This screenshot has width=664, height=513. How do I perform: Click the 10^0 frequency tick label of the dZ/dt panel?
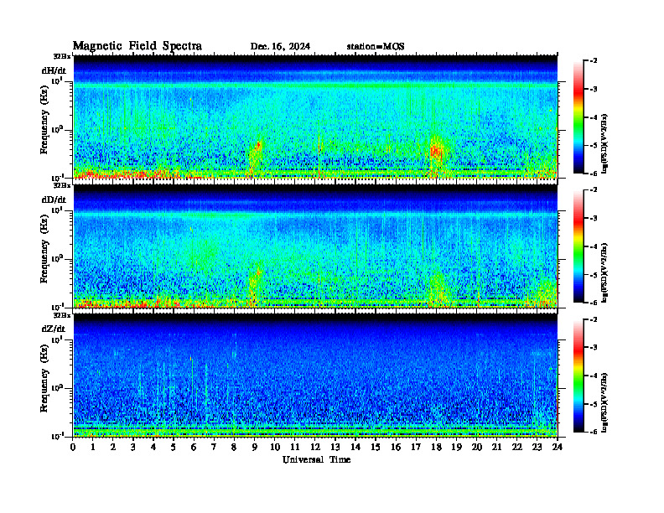tap(57, 388)
